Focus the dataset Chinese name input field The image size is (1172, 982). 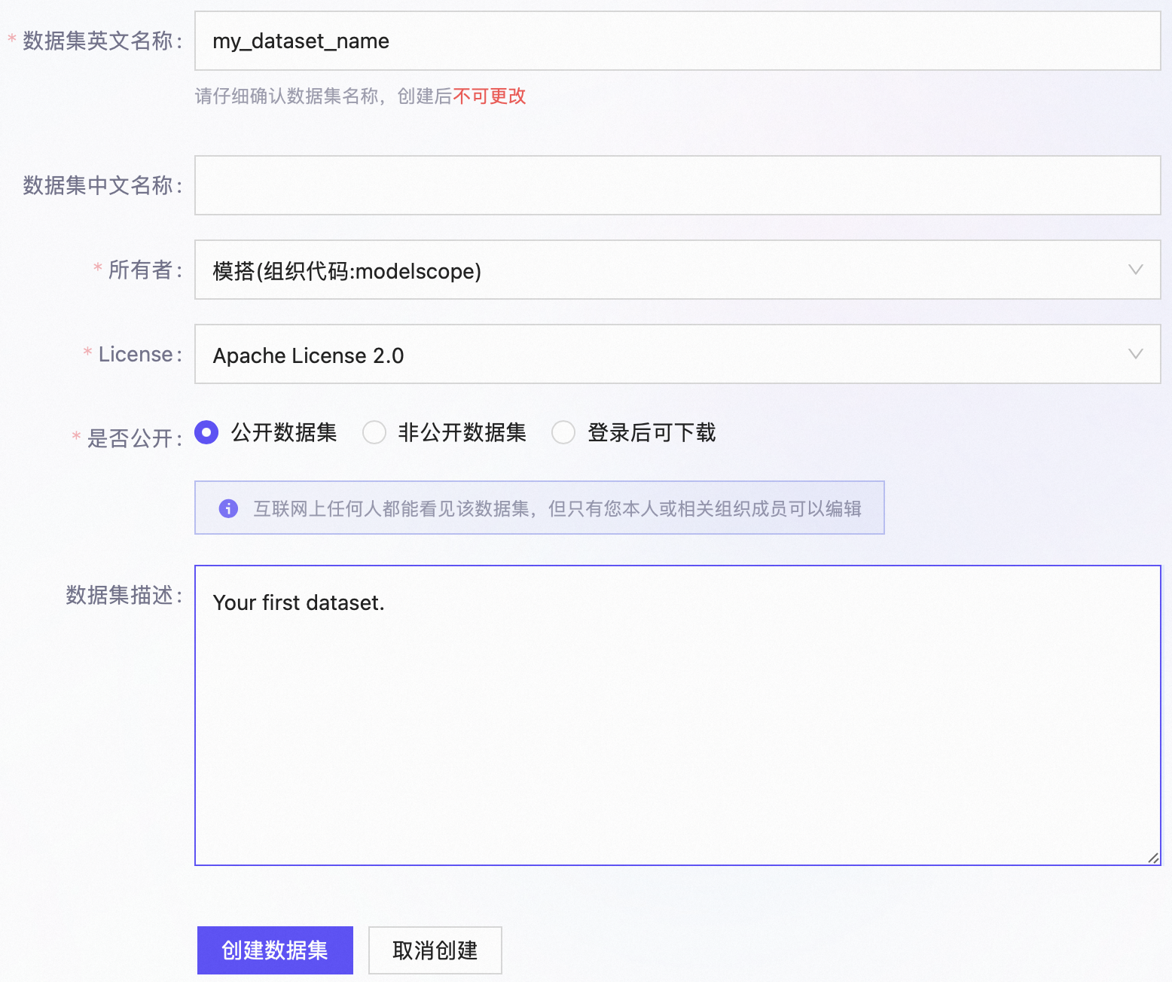(x=677, y=185)
